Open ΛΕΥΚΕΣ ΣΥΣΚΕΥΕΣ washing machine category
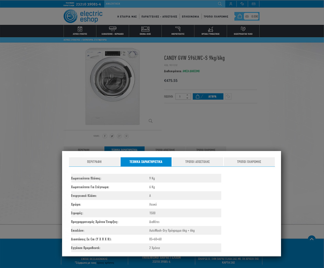Image resolution: width=324 pixels, height=268 pixels. (x=80, y=31)
